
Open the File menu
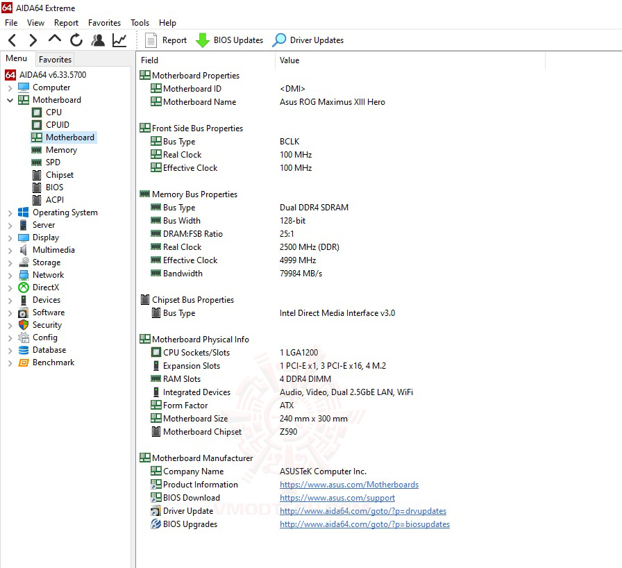pyautogui.click(x=11, y=23)
